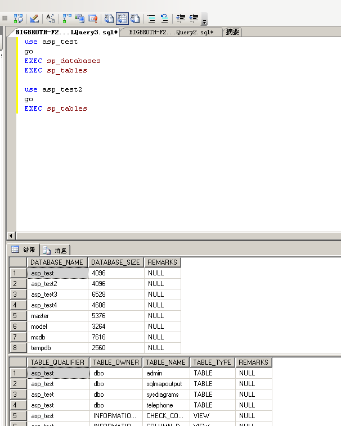Click dbo owner cell in admin row
The image size is (341, 426).
point(116,373)
